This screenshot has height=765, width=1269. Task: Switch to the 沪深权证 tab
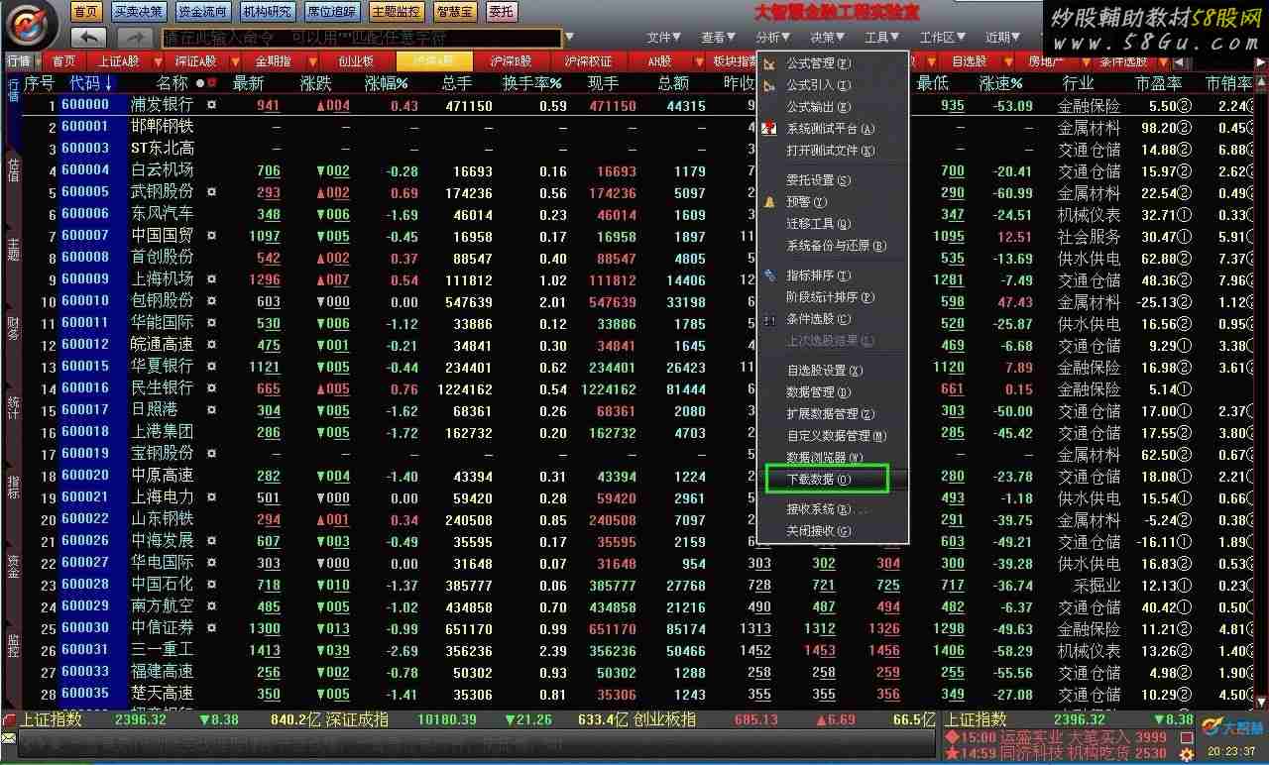pos(589,61)
